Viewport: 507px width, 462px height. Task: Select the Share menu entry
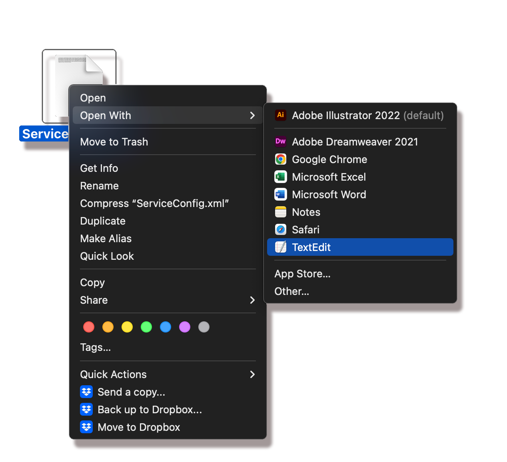pyautogui.click(x=168, y=300)
